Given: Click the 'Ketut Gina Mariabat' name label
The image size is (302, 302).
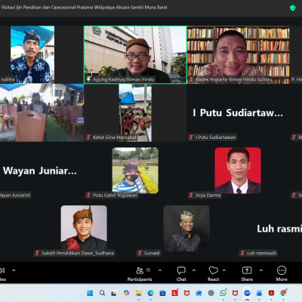Looking at the screenshot, I should click(x=115, y=137).
